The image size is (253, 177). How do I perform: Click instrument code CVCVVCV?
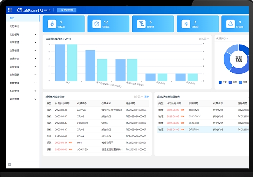(x=194, y=117)
